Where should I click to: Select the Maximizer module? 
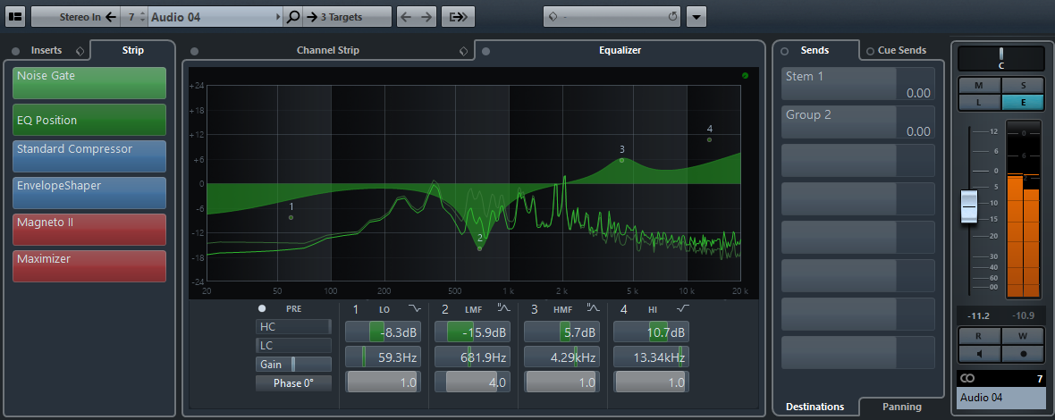point(89,266)
